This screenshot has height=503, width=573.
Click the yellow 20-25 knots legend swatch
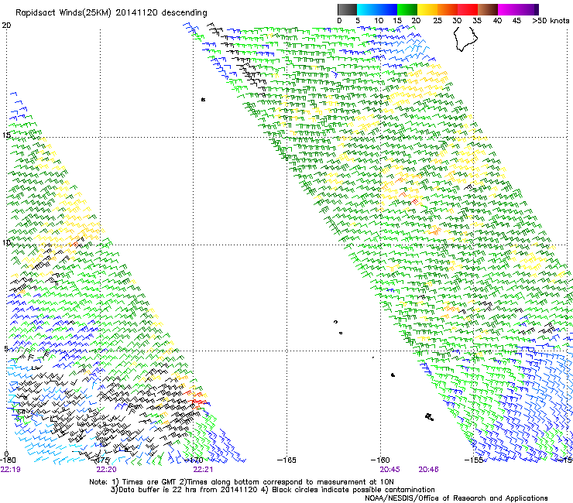(x=427, y=9)
